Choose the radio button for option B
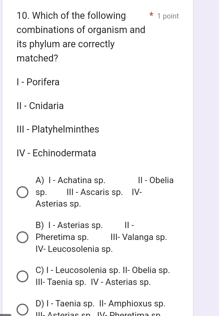The height and width of the screenshot is (316, 219). point(22,237)
